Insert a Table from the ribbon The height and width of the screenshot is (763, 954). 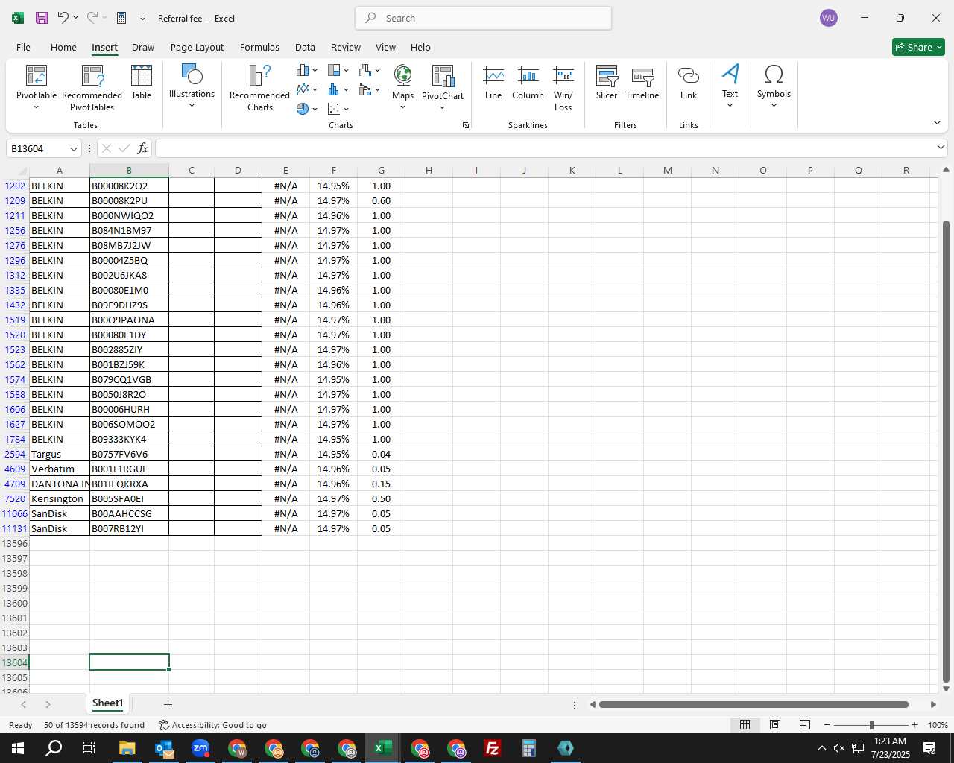point(142,82)
